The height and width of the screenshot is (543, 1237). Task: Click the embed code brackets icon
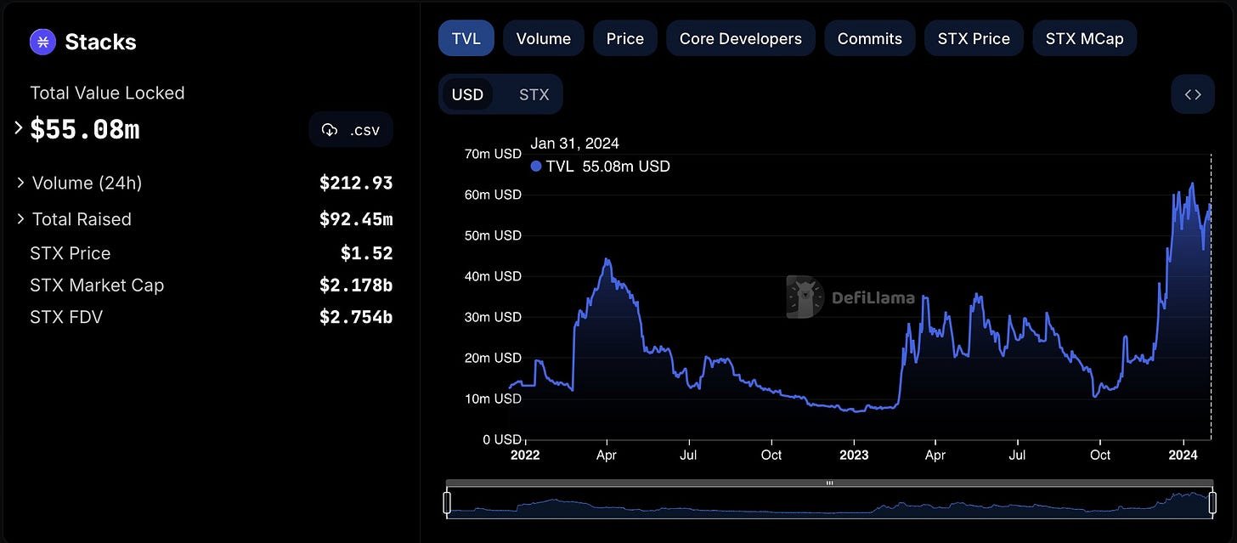(x=1193, y=94)
